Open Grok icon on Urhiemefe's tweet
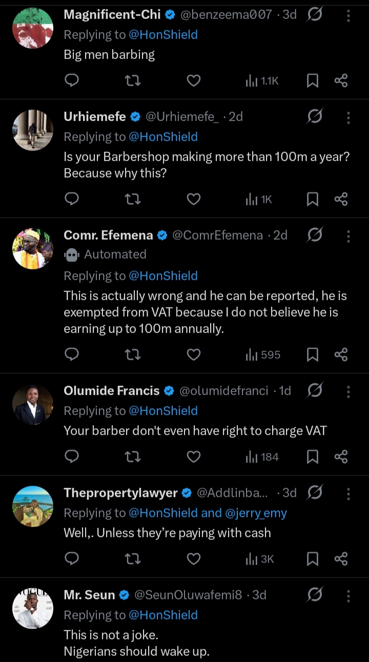369x662 pixels. 314,117
